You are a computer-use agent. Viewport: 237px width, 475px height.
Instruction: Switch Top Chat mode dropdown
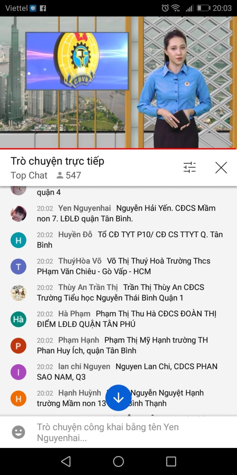tap(29, 175)
